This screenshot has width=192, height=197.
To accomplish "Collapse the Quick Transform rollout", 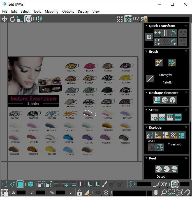I will coord(146,26).
